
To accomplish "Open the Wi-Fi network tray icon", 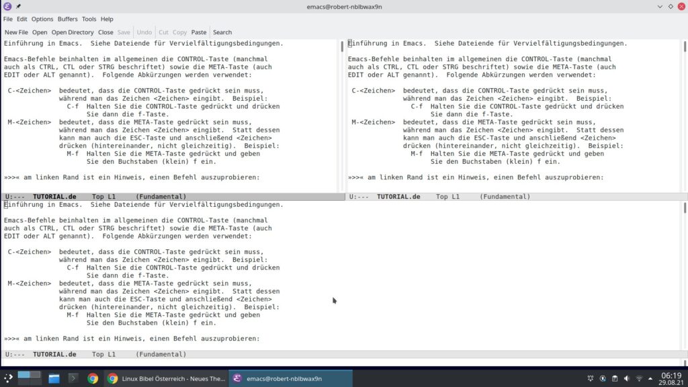I will pos(640,378).
